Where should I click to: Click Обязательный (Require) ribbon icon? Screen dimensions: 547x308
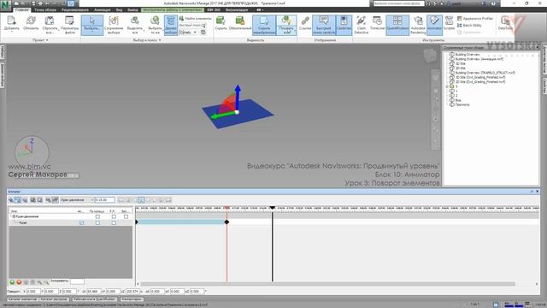tap(240, 23)
